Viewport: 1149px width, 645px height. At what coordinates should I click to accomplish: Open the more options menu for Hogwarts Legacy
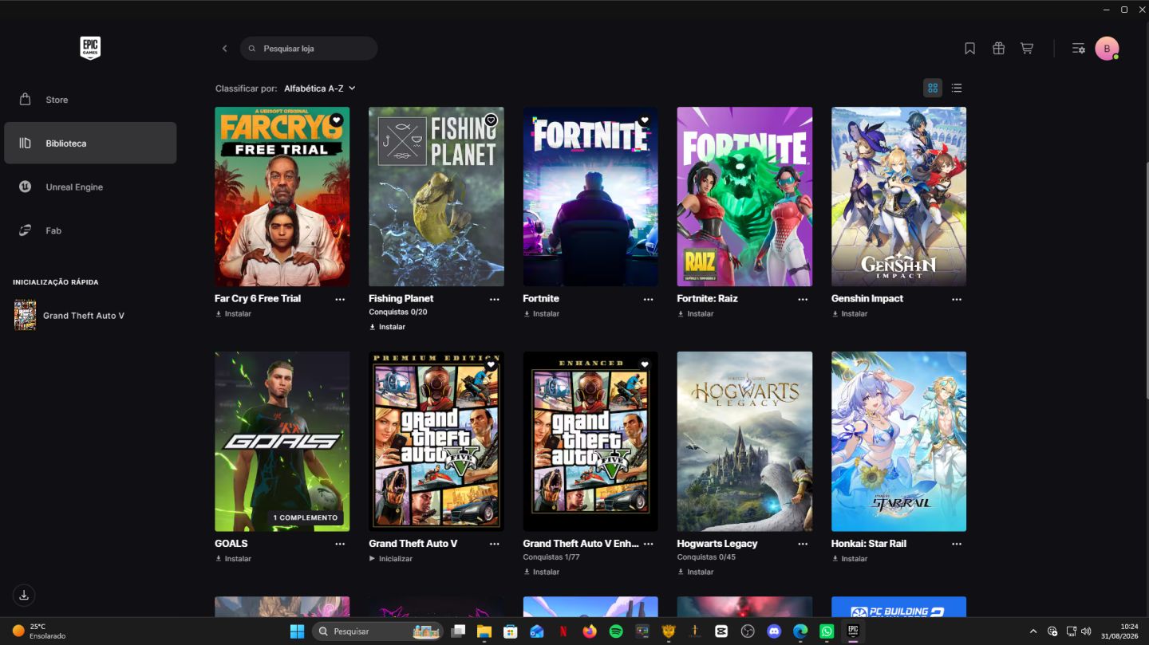tap(803, 544)
